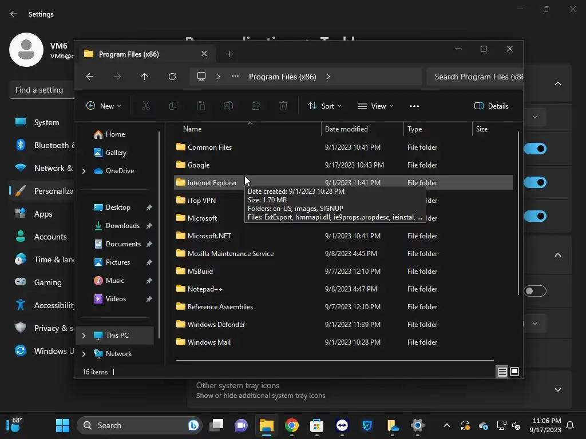
Task: Click the Cut scissors icon in File Explorer toolbar
Action: 146,106
